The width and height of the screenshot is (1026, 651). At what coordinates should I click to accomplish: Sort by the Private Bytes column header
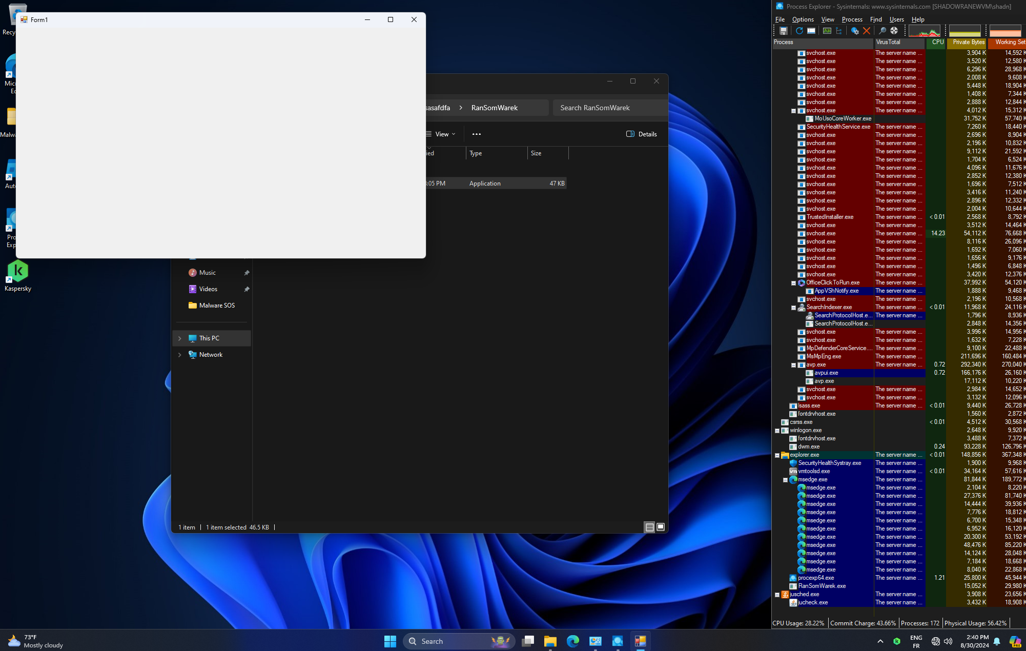[x=968, y=43]
